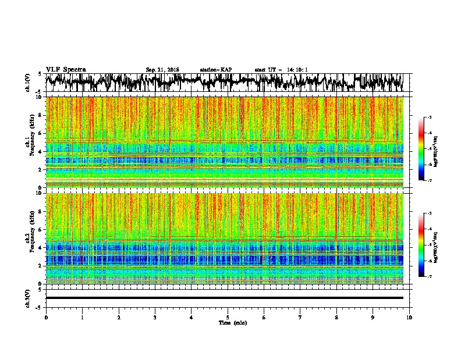461x356 pixels.
Task: Click the ch.1 "Frequency (kHz)" axis label
Action: coord(32,136)
